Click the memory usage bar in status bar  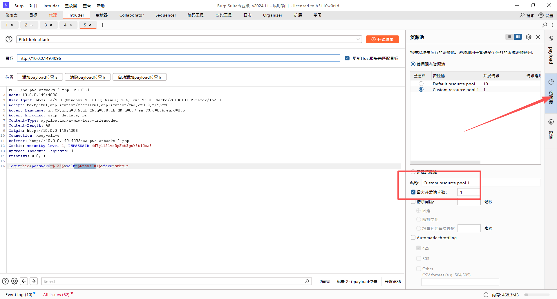click(537, 295)
